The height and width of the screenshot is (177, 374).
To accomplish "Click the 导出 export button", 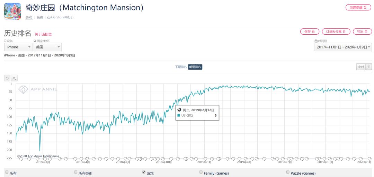I will pyautogui.click(x=362, y=32).
